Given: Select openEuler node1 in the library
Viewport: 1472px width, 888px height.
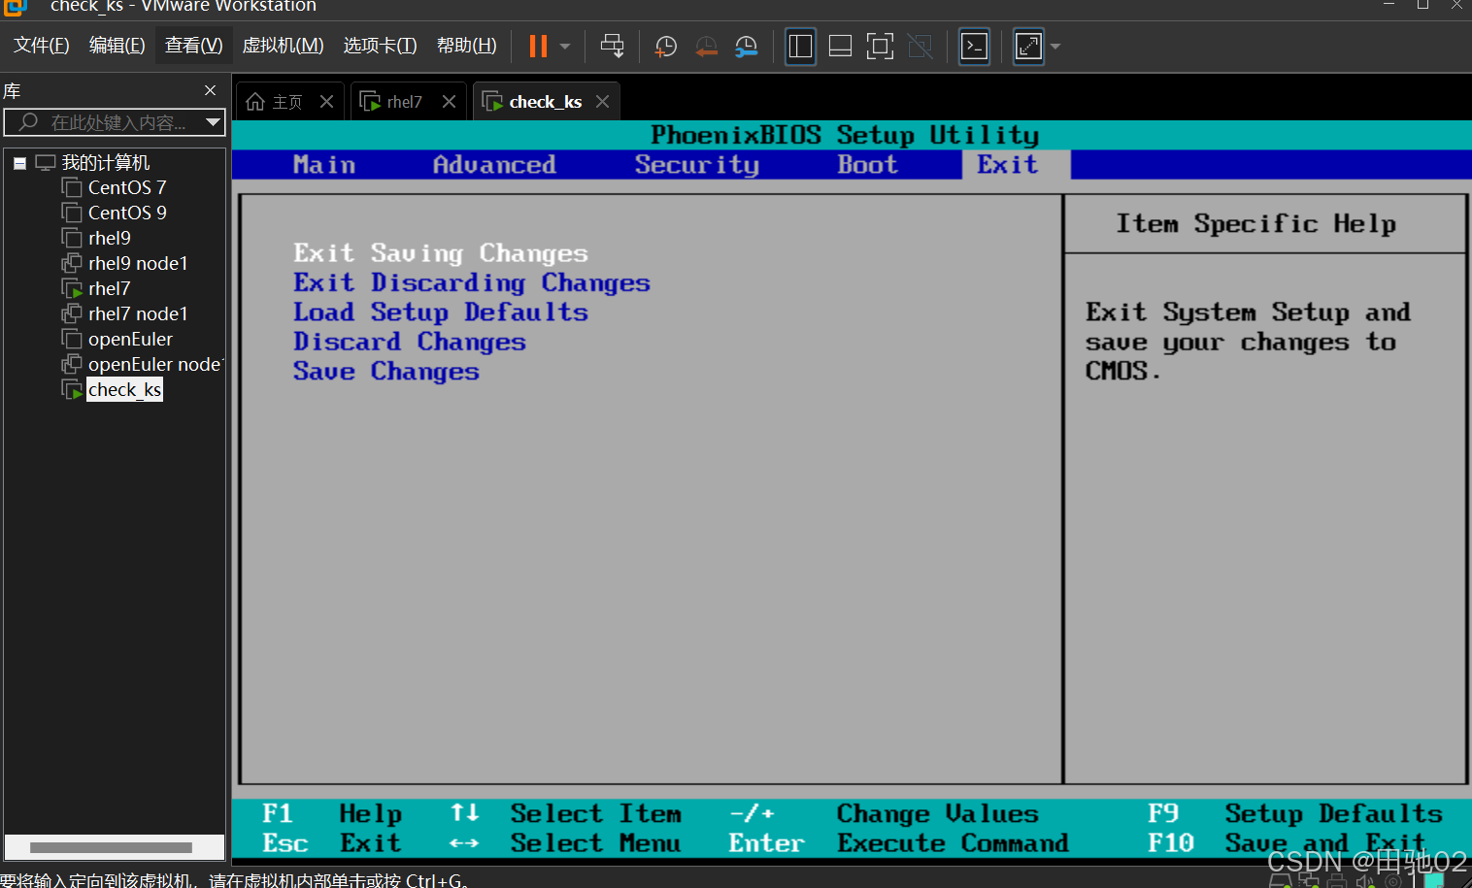Looking at the screenshot, I should tap(155, 364).
